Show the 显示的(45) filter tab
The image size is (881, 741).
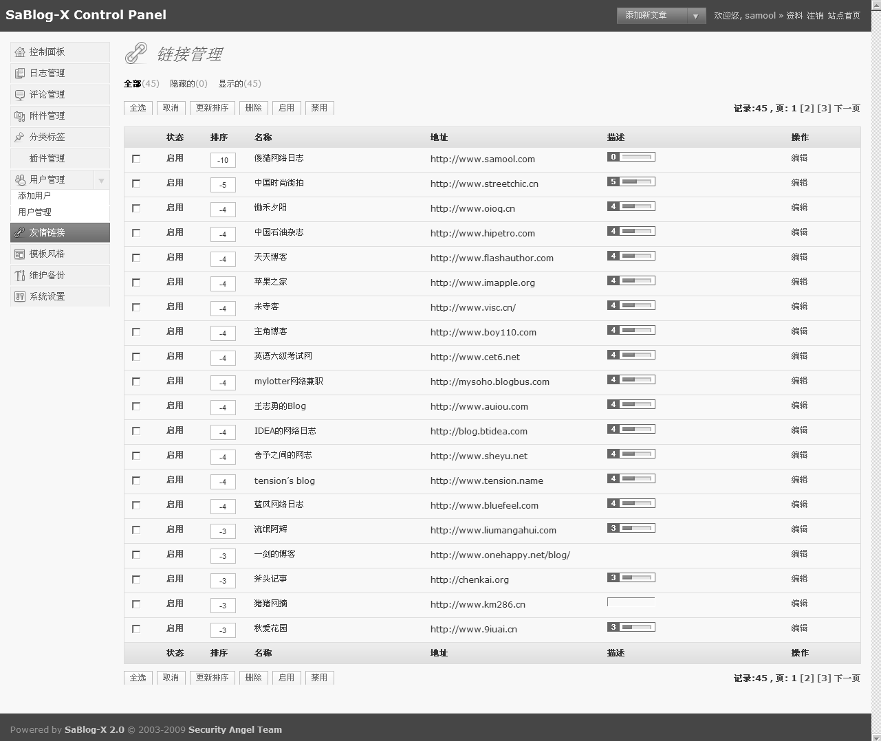(239, 84)
